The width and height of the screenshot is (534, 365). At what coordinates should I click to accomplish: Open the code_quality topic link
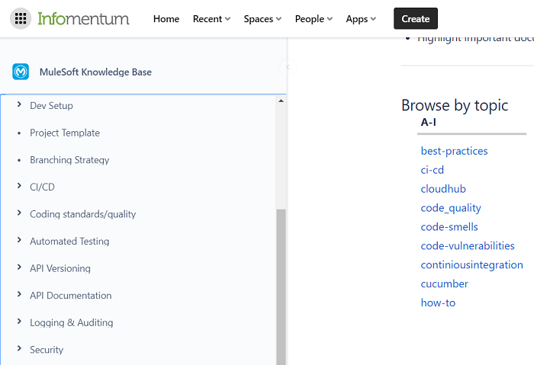click(451, 208)
